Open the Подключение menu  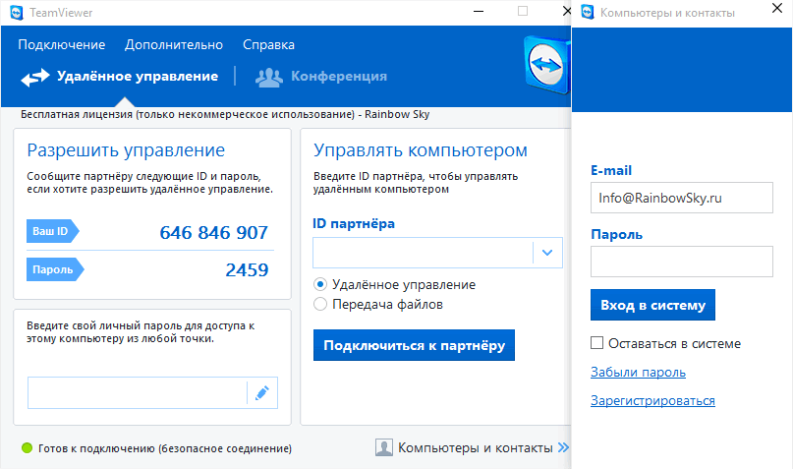[62, 44]
